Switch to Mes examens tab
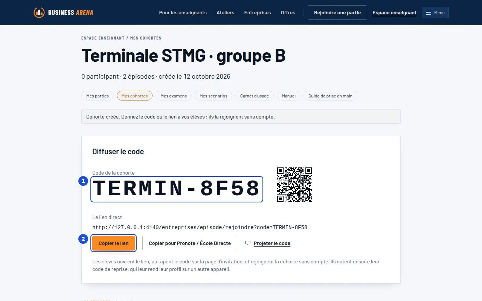The width and height of the screenshot is (482, 301). (174, 96)
